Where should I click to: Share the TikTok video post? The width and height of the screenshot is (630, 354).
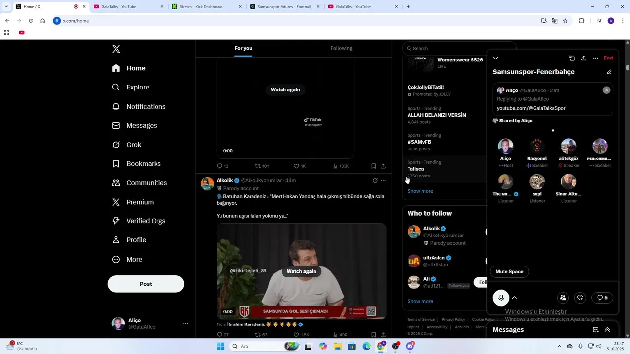383,166
